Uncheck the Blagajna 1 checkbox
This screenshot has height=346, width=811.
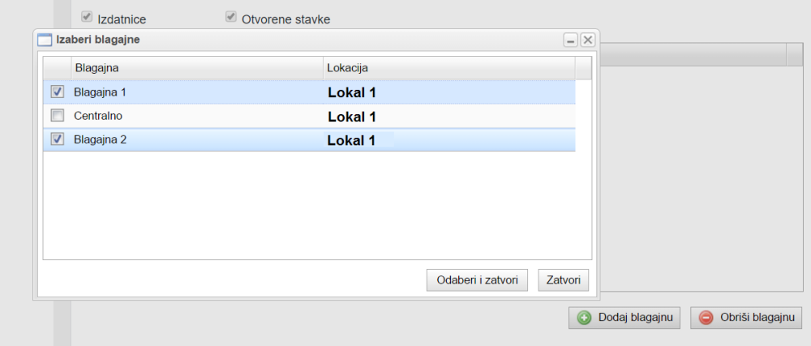58,92
